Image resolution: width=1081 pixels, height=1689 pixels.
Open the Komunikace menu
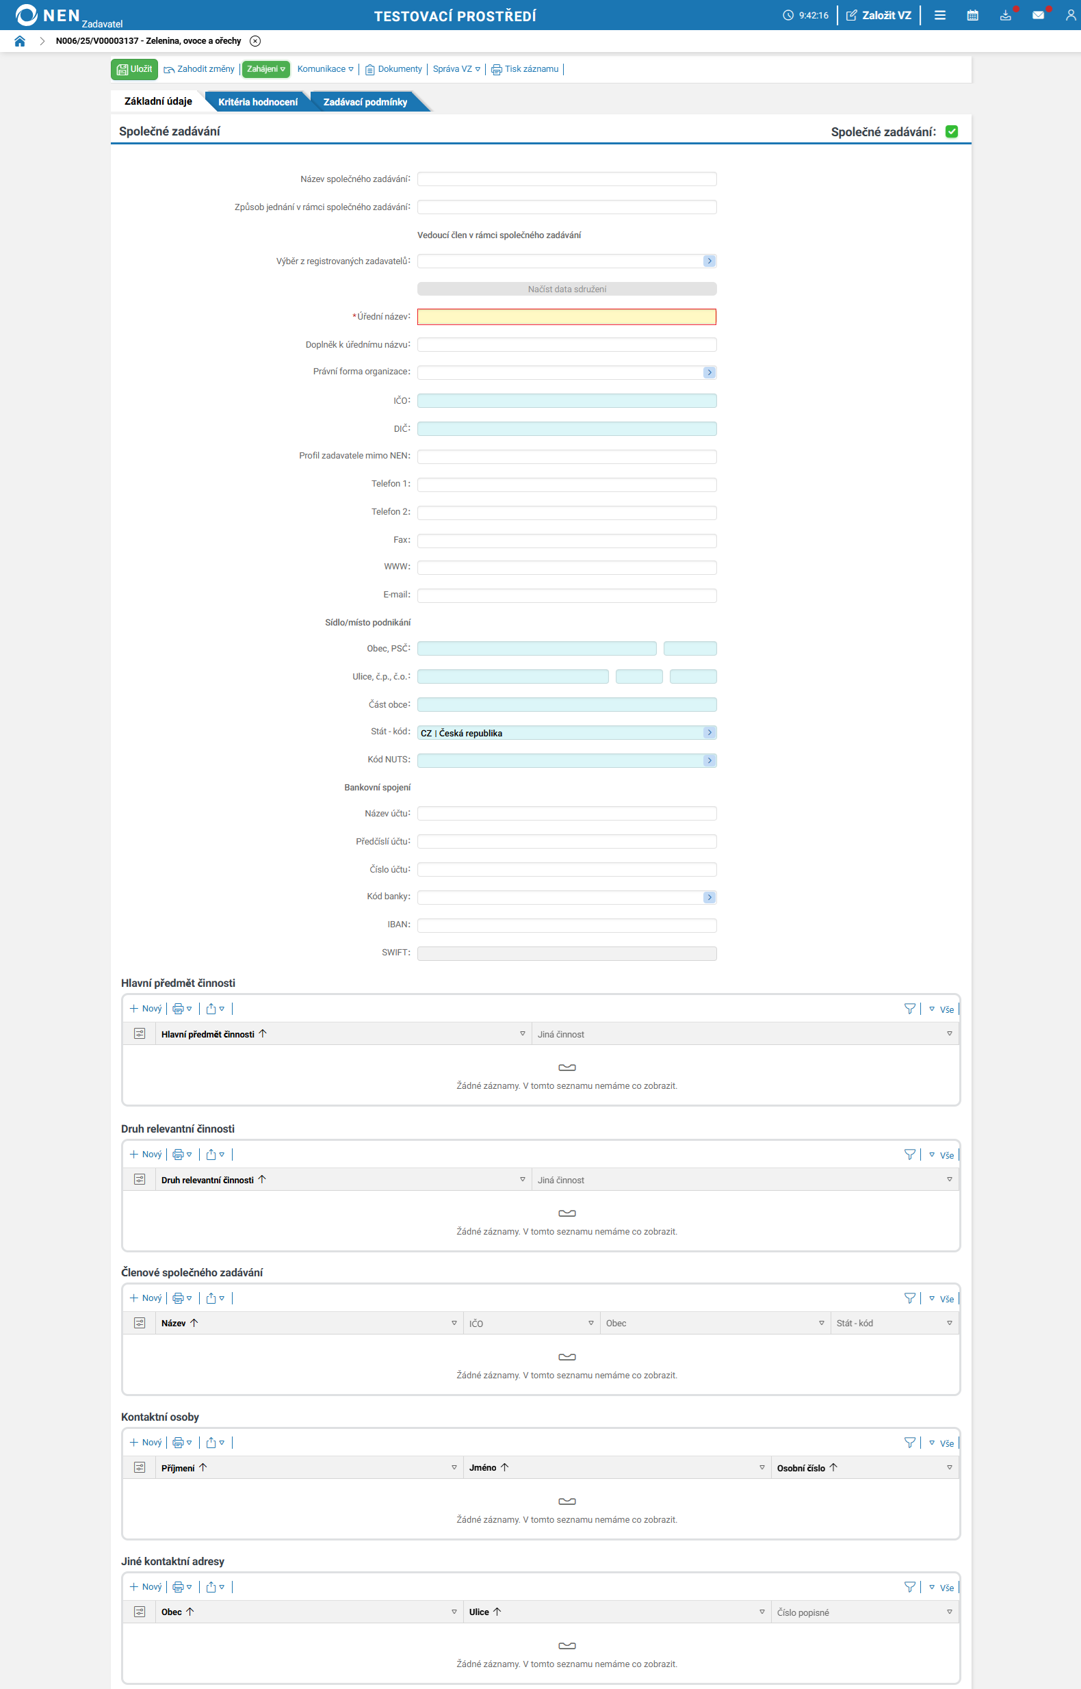(x=325, y=69)
